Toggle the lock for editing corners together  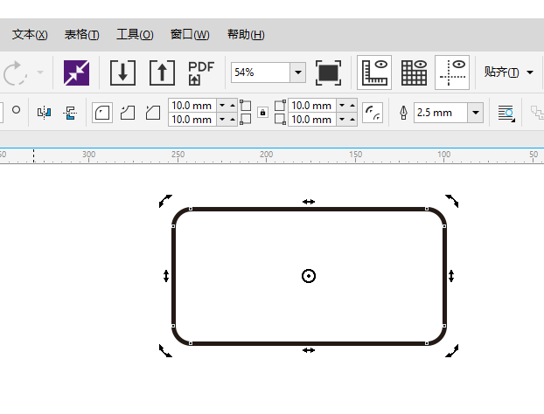coord(262,113)
